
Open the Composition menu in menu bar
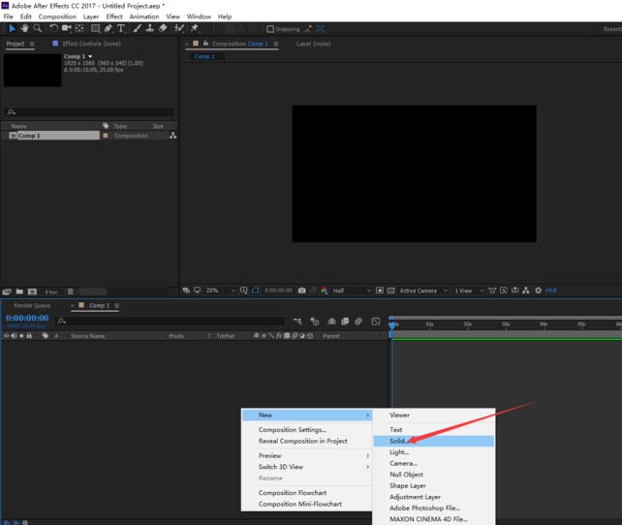pos(57,16)
